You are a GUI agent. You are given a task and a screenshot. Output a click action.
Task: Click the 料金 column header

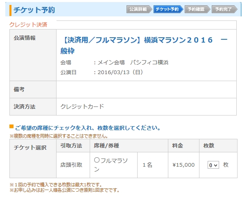(x=178, y=145)
